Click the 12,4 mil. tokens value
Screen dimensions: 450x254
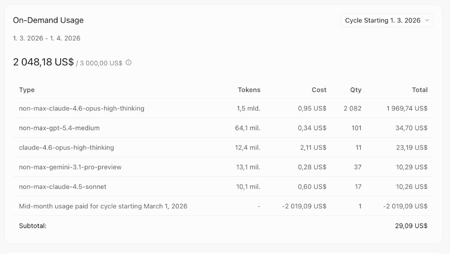[x=247, y=147]
